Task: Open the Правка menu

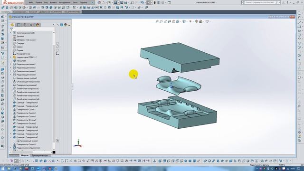Action: [x=38, y=2]
